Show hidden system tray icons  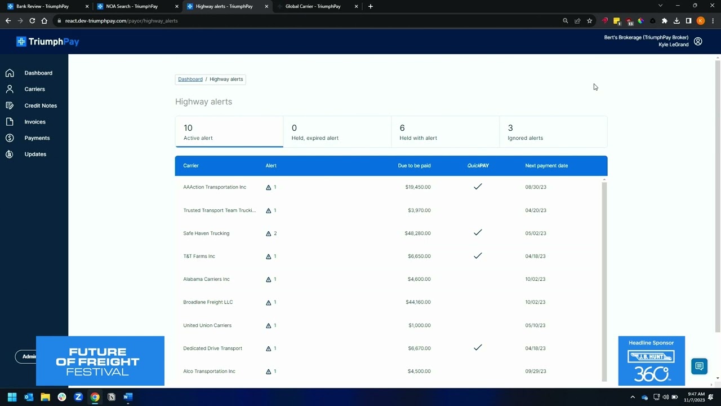click(633, 397)
